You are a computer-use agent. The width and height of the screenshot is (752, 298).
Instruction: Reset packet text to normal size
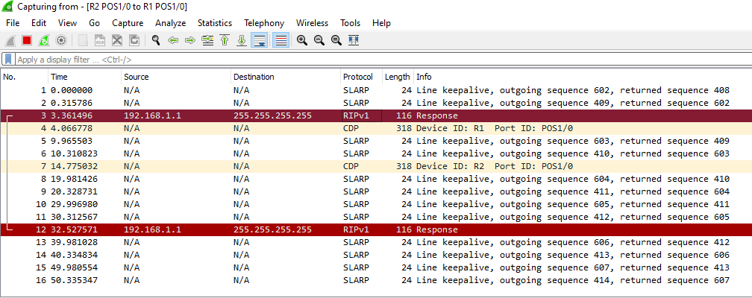tap(336, 41)
